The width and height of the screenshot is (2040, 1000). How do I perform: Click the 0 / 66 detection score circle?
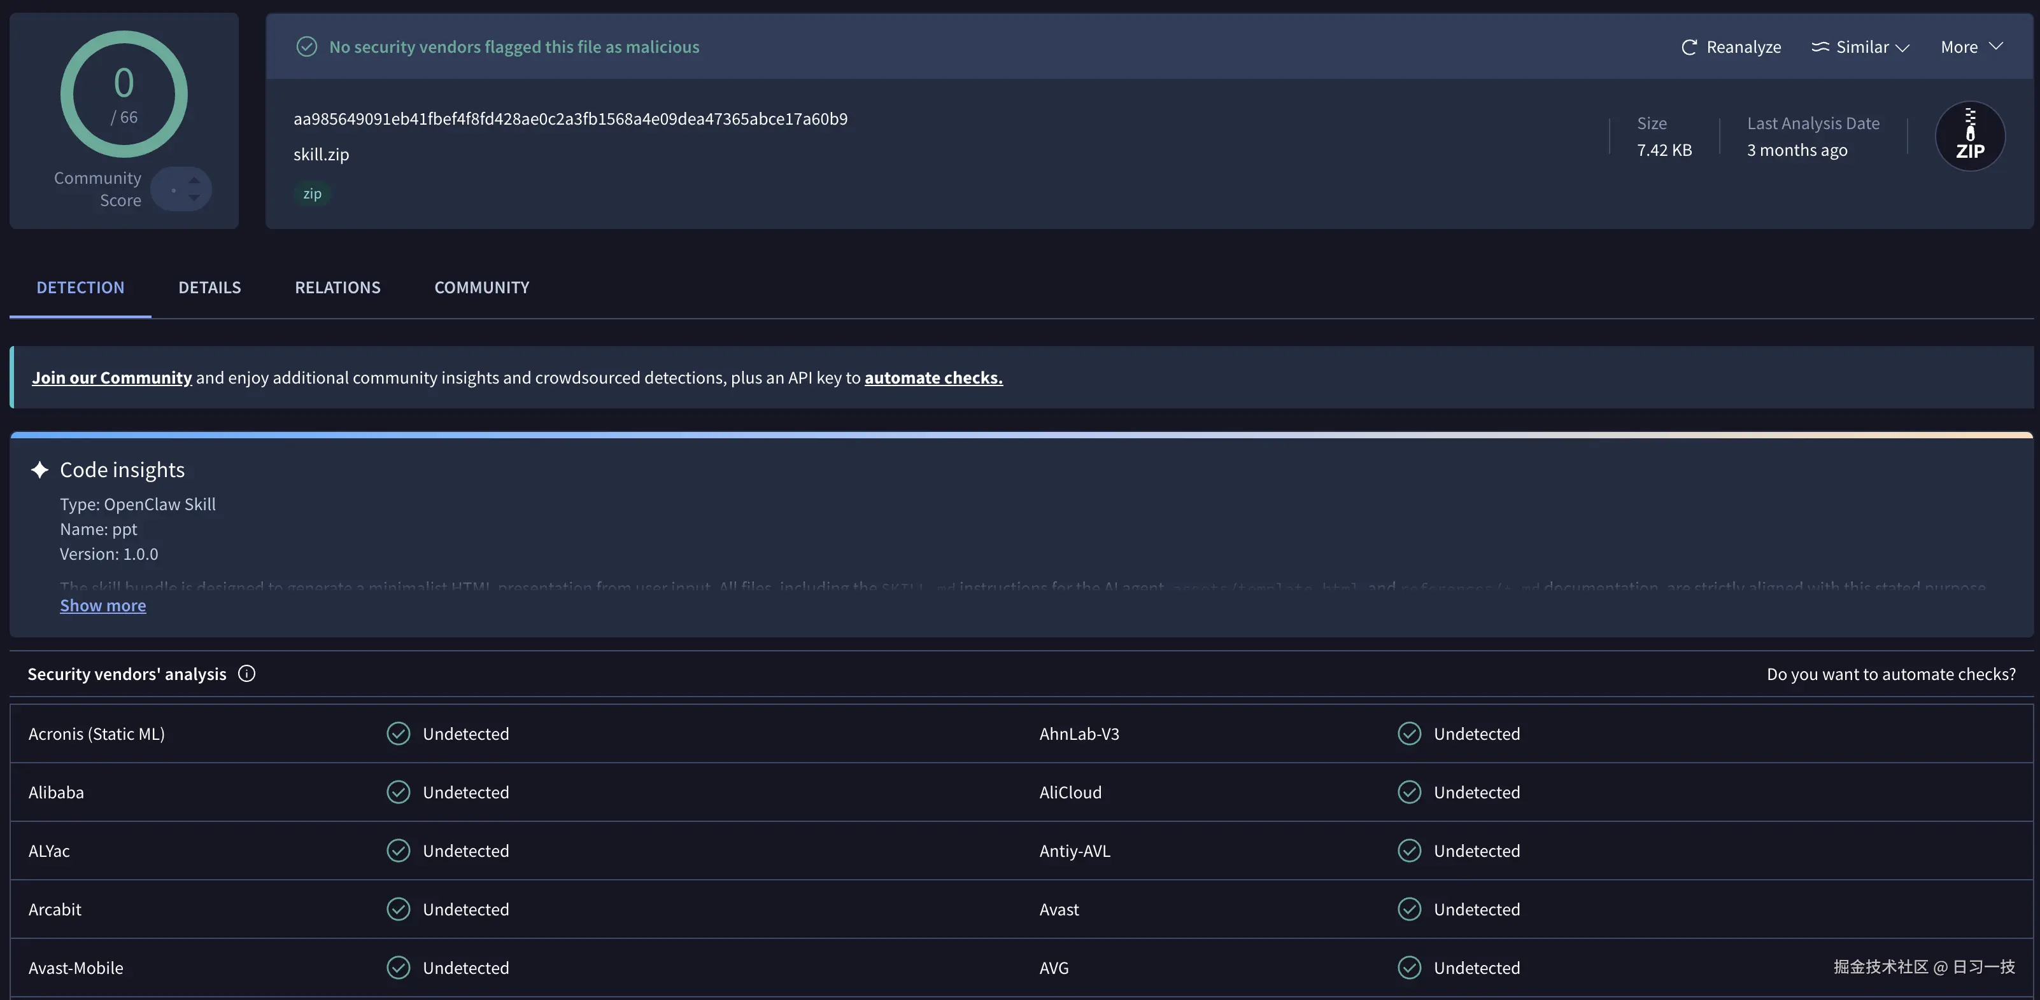pyautogui.click(x=124, y=94)
